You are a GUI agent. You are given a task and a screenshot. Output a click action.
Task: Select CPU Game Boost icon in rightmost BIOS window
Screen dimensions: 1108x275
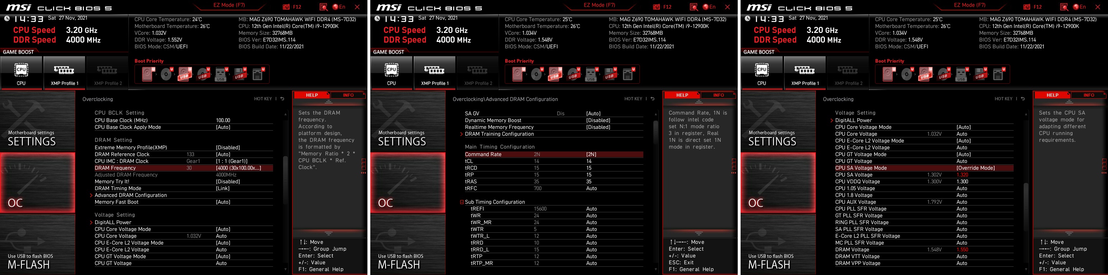click(x=762, y=73)
